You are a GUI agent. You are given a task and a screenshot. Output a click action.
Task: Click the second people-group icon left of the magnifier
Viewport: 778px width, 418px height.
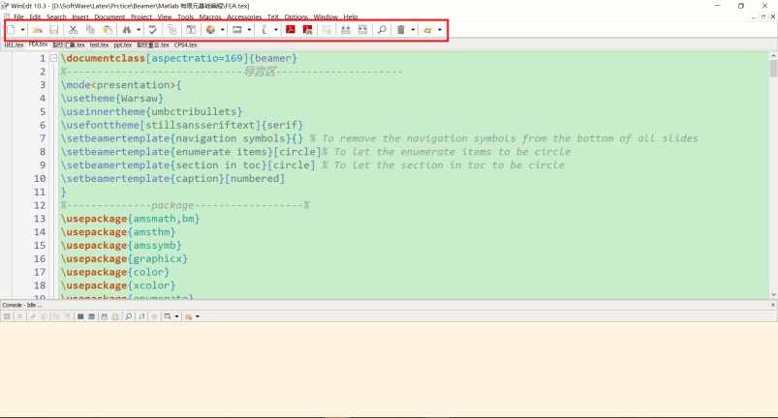pos(362,30)
